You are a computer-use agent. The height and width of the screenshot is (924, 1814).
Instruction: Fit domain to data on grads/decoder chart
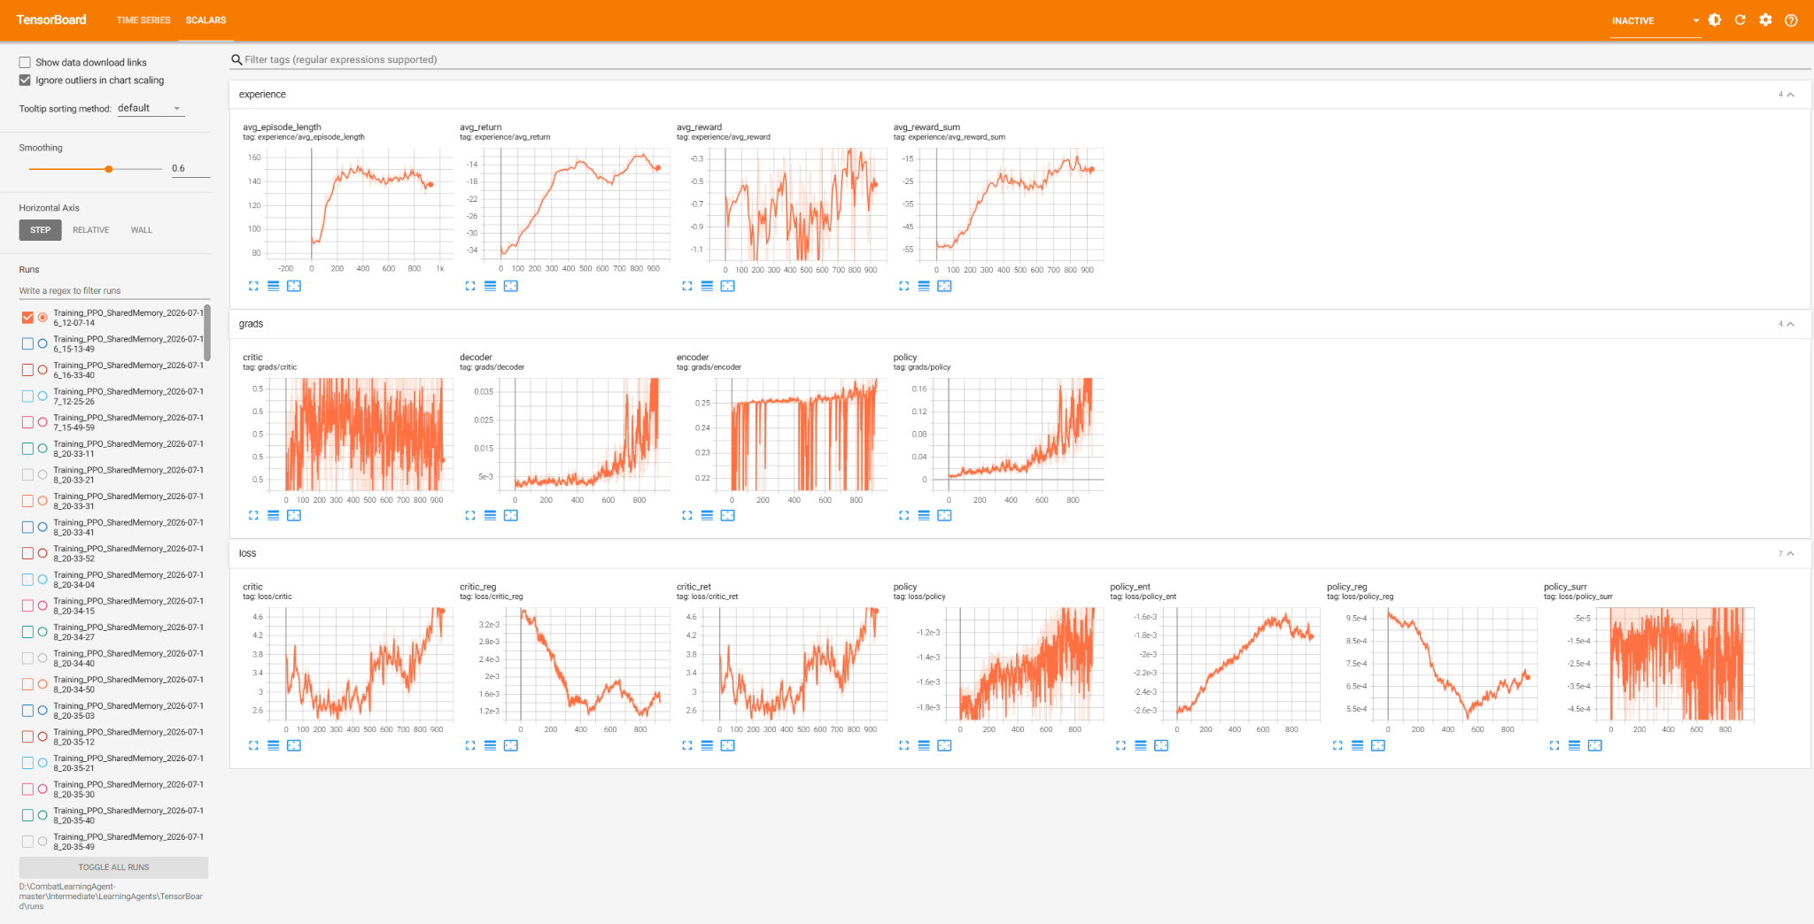[x=511, y=515]
